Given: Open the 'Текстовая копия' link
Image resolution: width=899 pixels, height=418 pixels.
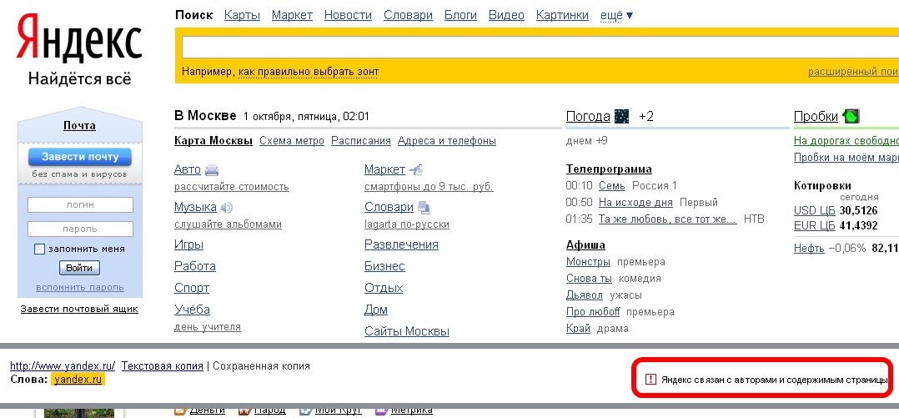Looking at the screenshot, I should (x=162, y=365).
